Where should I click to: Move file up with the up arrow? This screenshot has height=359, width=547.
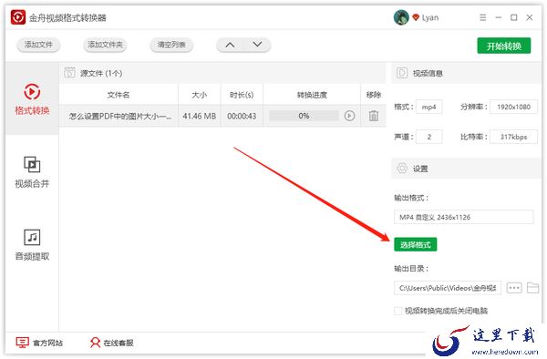pyautogui.click(x=230, y=45)
